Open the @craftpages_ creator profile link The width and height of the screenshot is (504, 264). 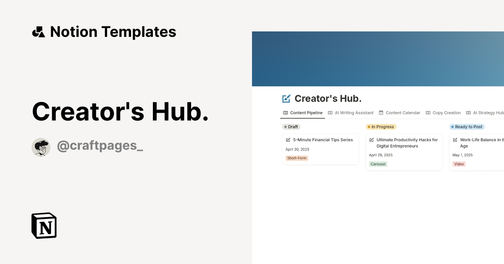pyautogui.click(x=100, y=145)
